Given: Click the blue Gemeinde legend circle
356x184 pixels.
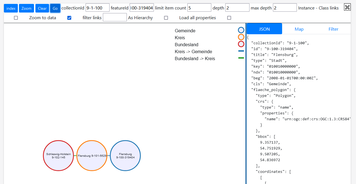Looking at the screenshot, I should tap(241, 30).
